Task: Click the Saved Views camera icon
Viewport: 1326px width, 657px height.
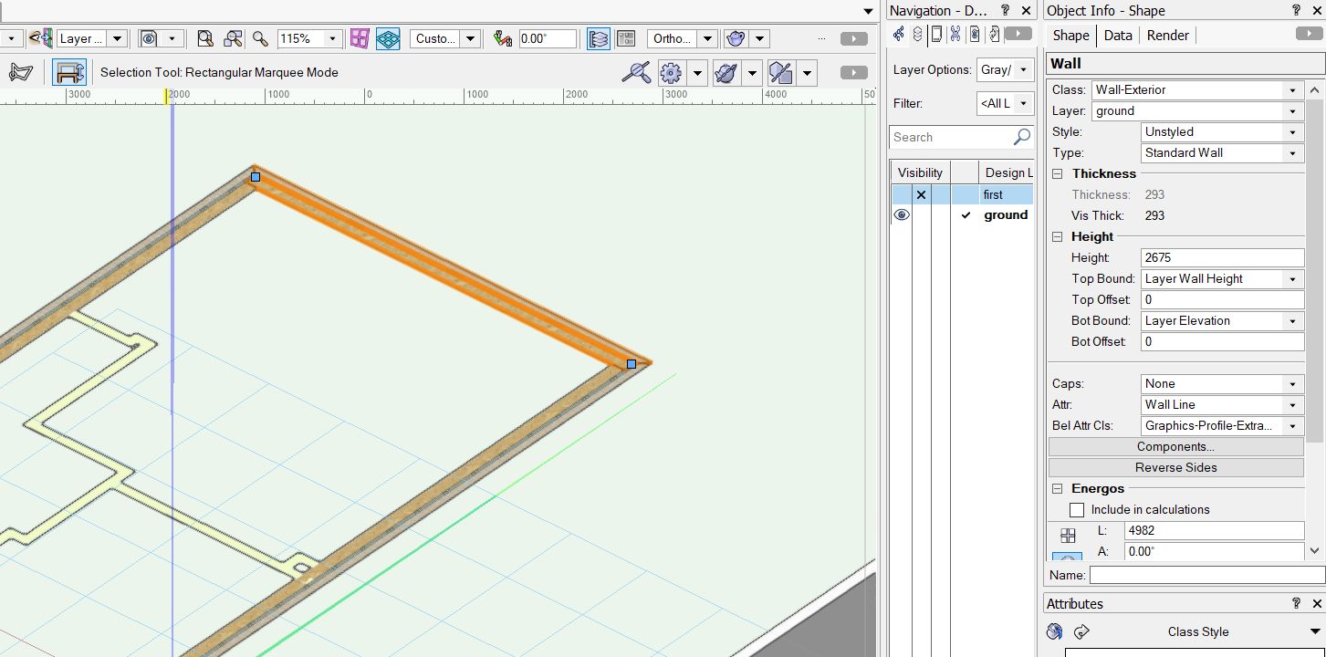Action: click(149, 38)
